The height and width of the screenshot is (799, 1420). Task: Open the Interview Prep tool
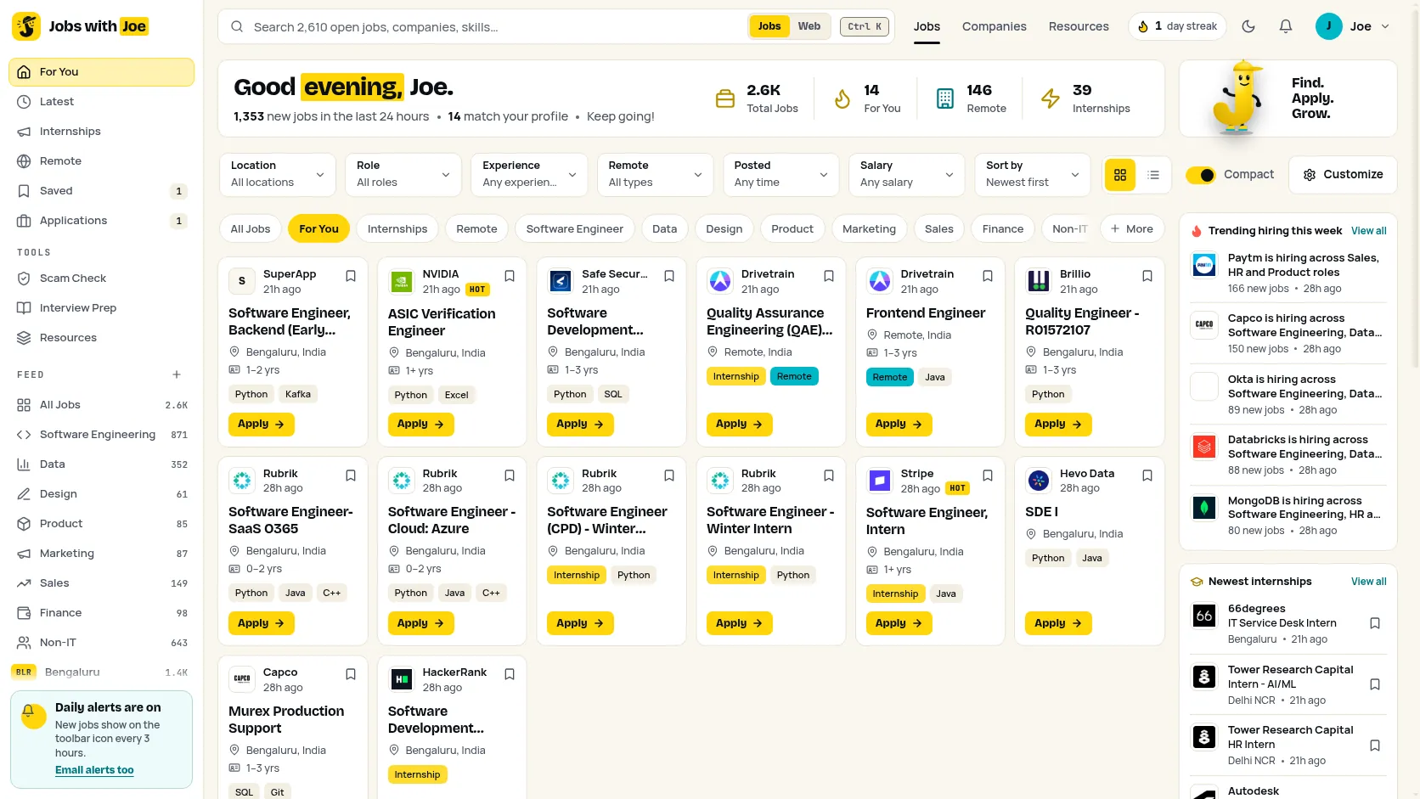pyautogui.click(x=101, y=308)
